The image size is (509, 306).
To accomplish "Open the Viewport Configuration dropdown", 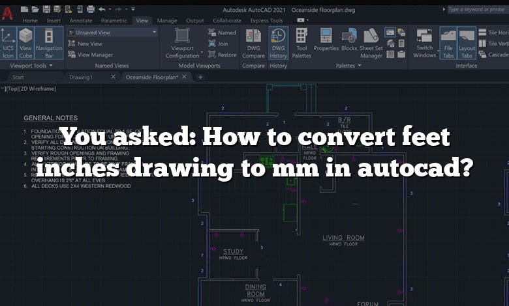I will click(202, 52).
